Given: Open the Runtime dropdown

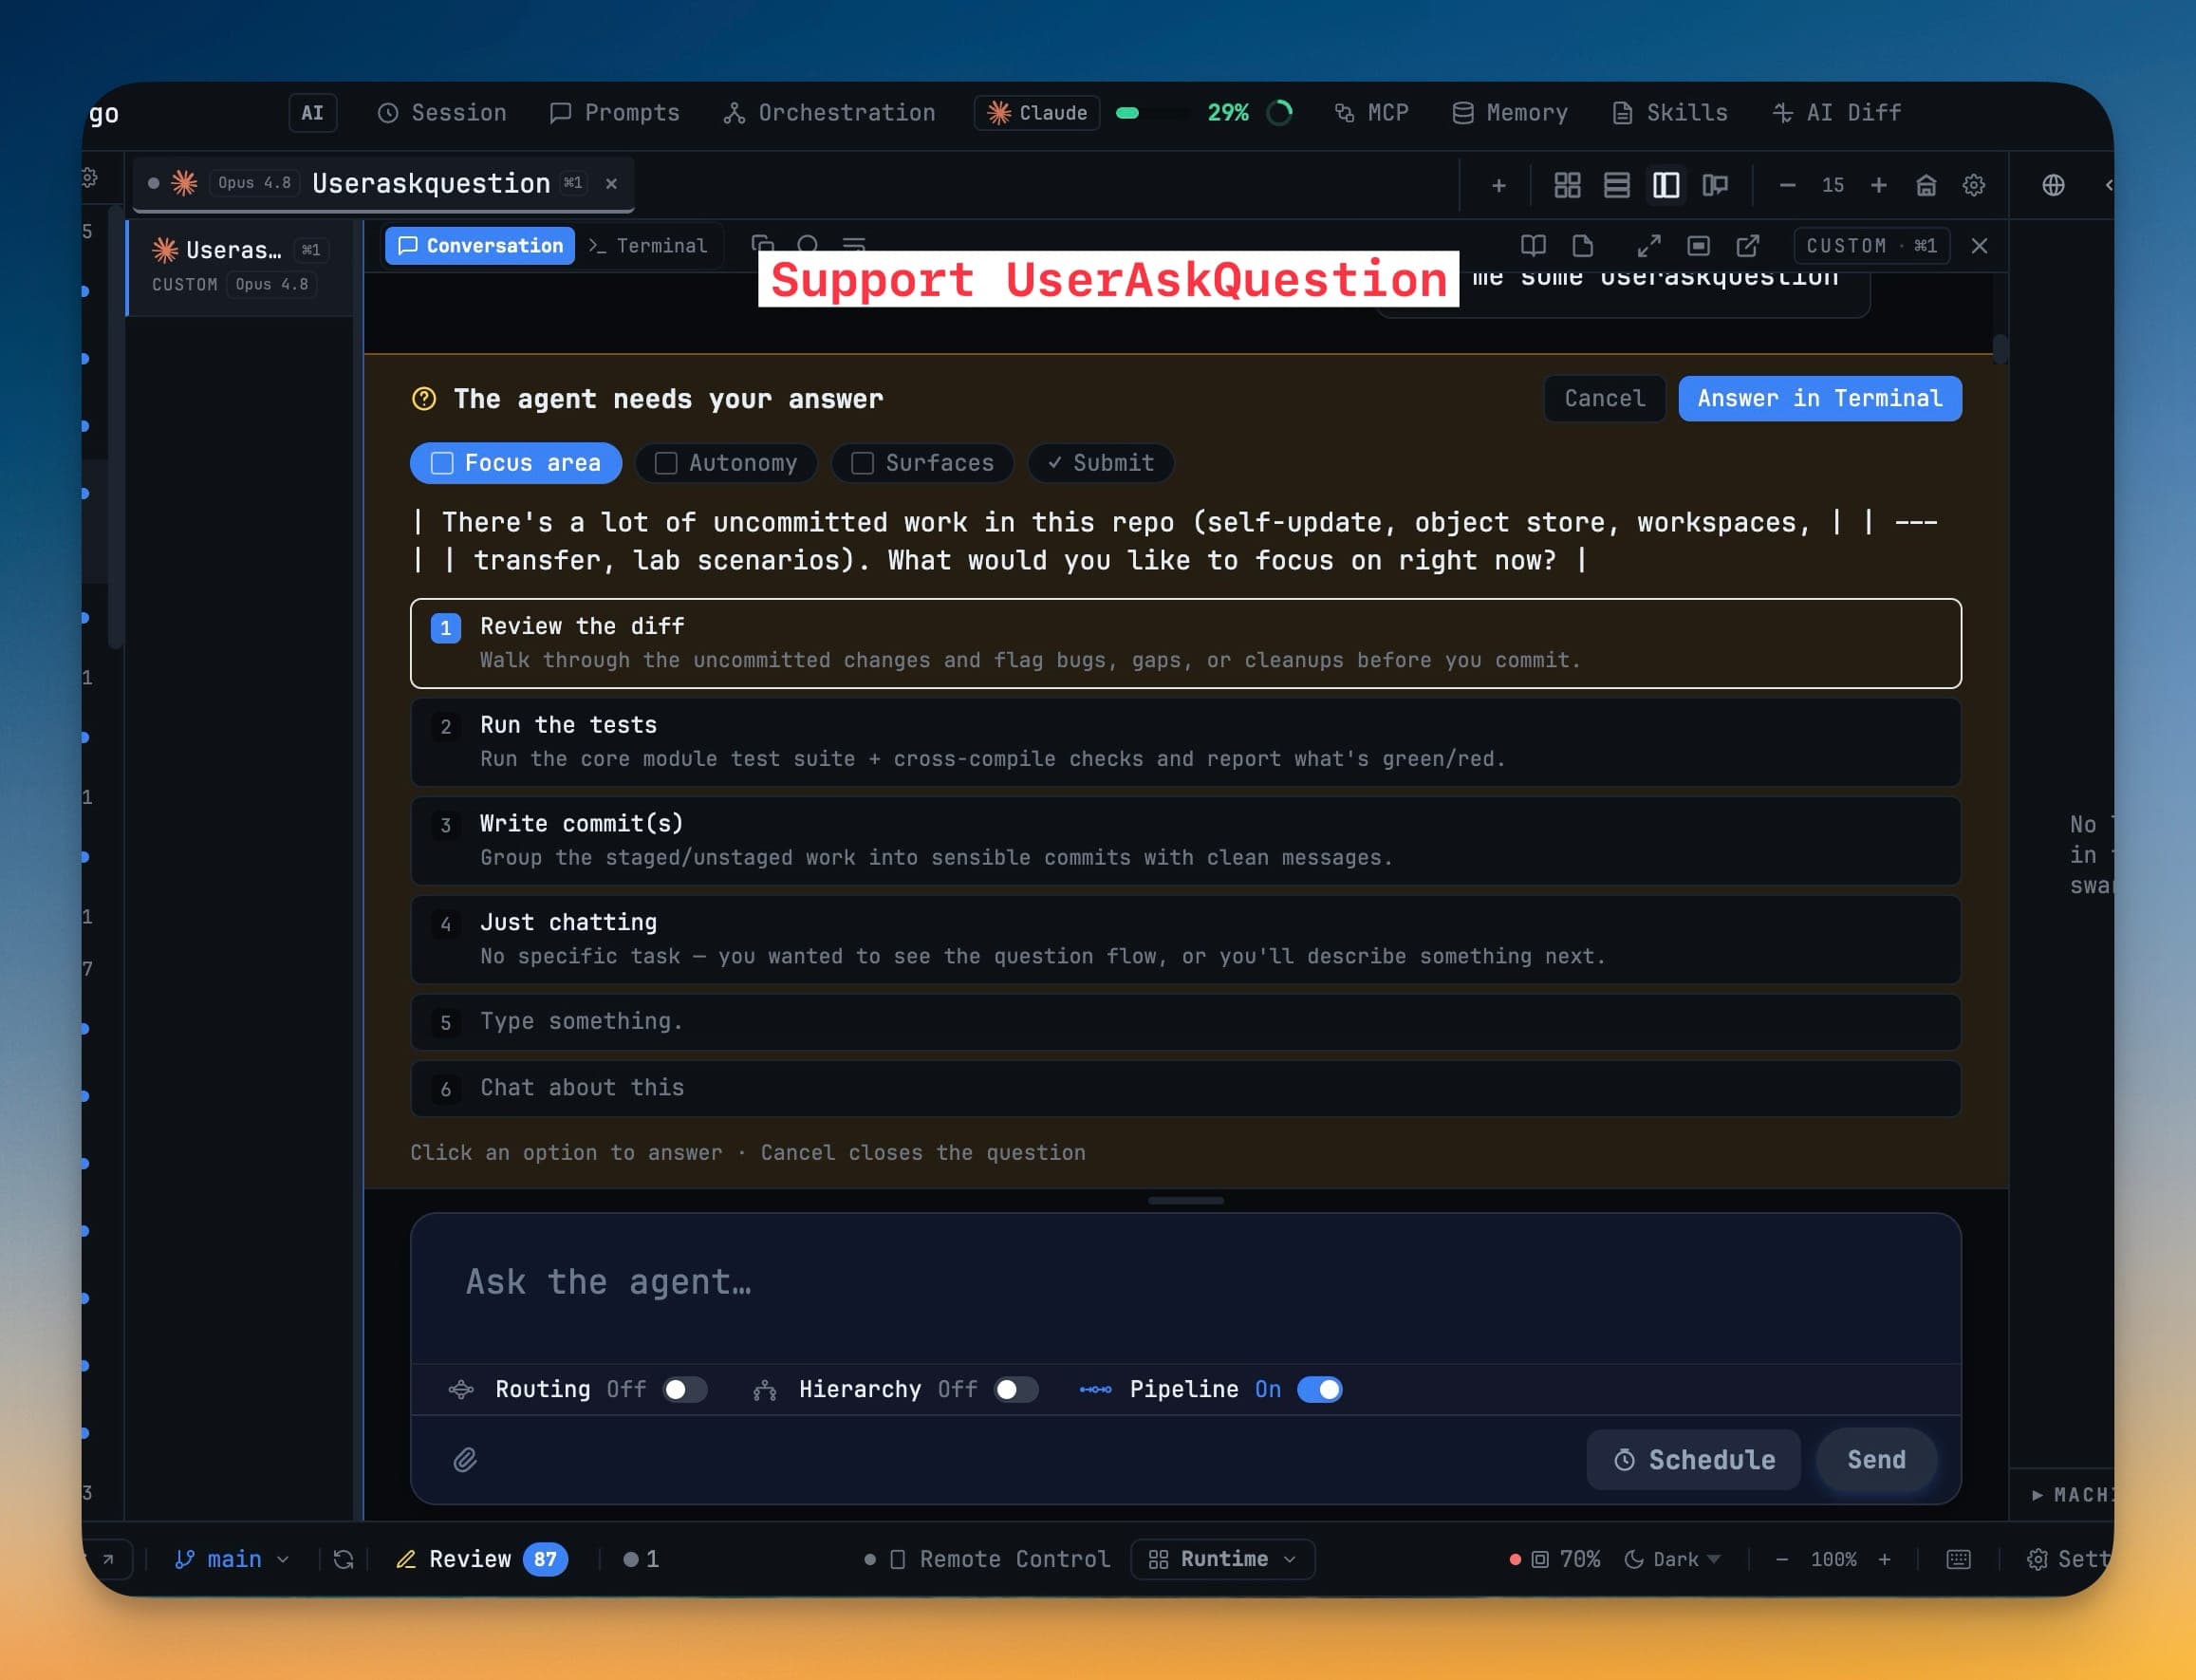Looking at the screenshot, I should pyautogui.click(x=1222, y=1559).
